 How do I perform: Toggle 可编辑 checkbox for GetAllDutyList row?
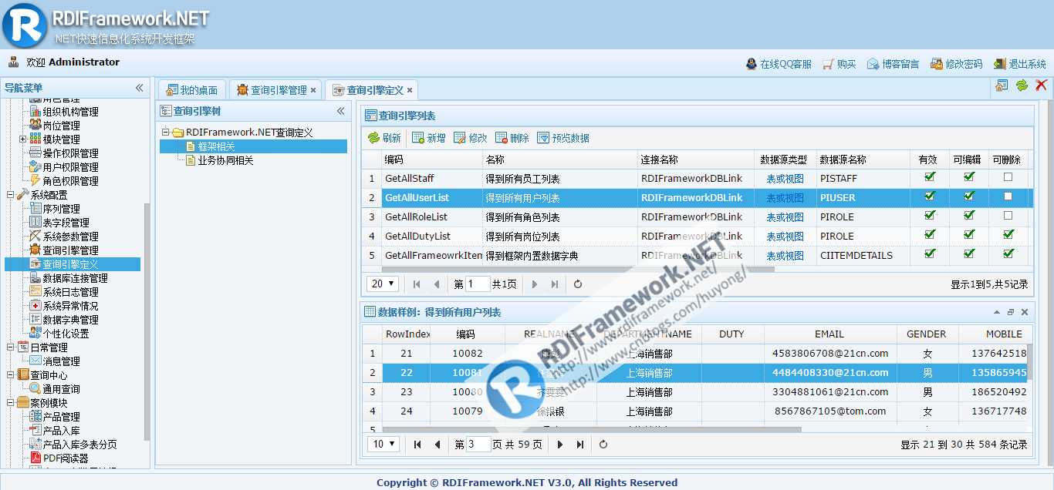point(969,235)
